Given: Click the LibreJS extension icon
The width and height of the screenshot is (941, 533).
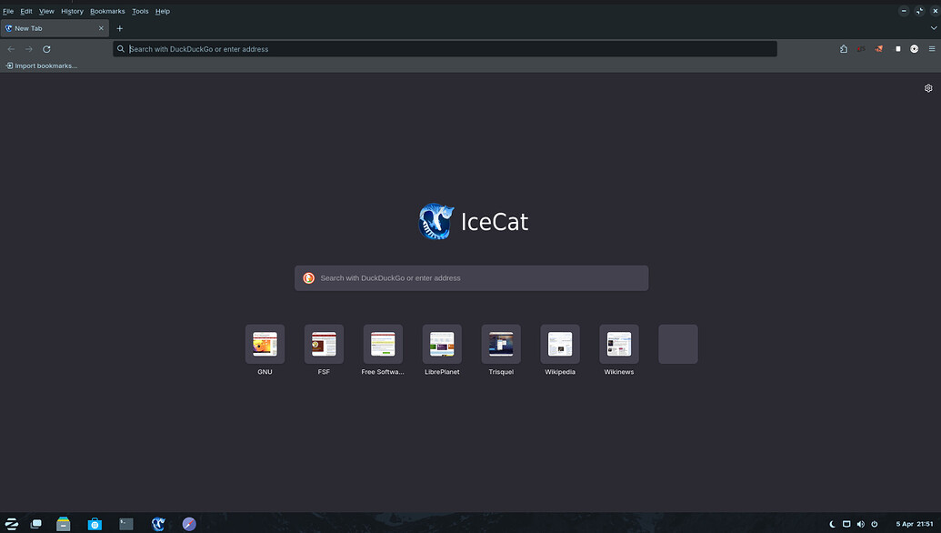Looking at the screenshot, I should [x=861, y=48].
